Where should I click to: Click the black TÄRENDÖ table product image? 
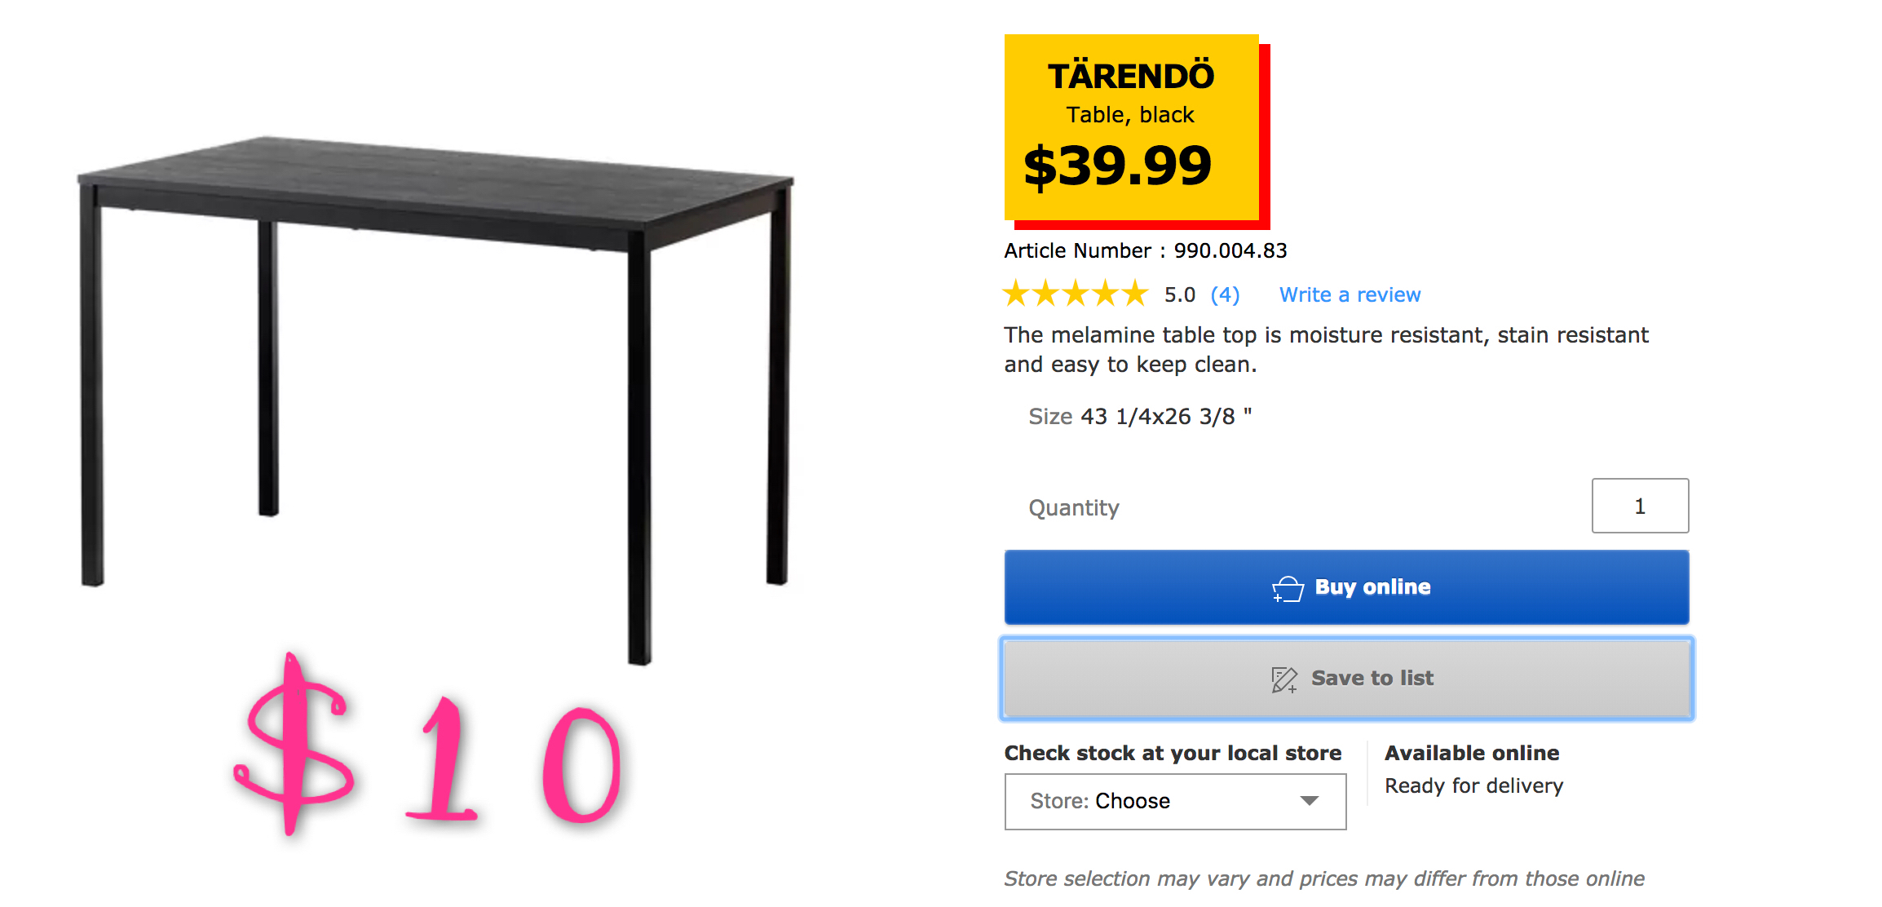click(x=436, y=400)
